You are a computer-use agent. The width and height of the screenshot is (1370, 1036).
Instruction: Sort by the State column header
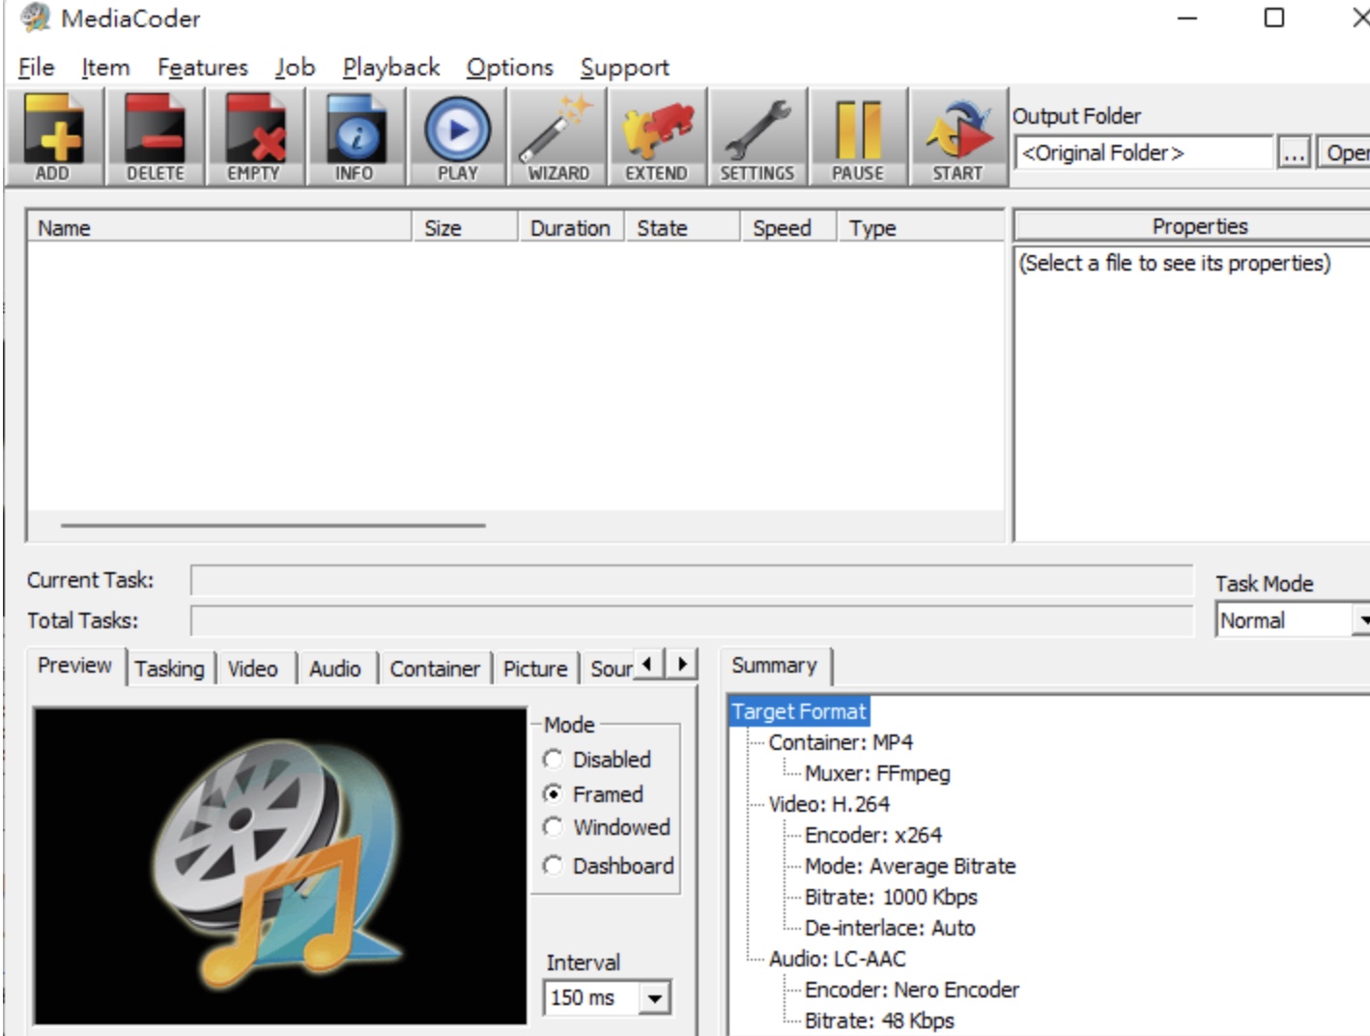[x=682, y=228]
